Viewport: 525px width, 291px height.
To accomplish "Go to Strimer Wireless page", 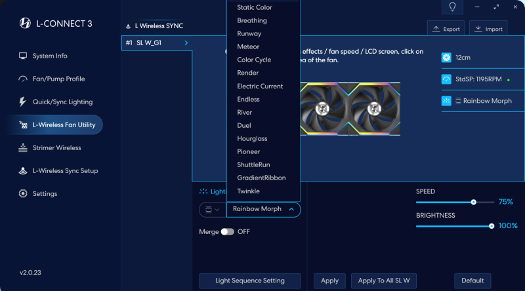I will pos(56,148).
